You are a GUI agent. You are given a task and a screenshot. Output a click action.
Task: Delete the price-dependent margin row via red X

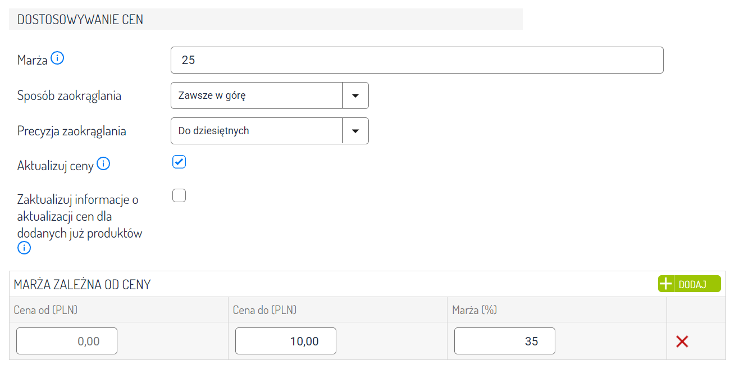point(682,341)
